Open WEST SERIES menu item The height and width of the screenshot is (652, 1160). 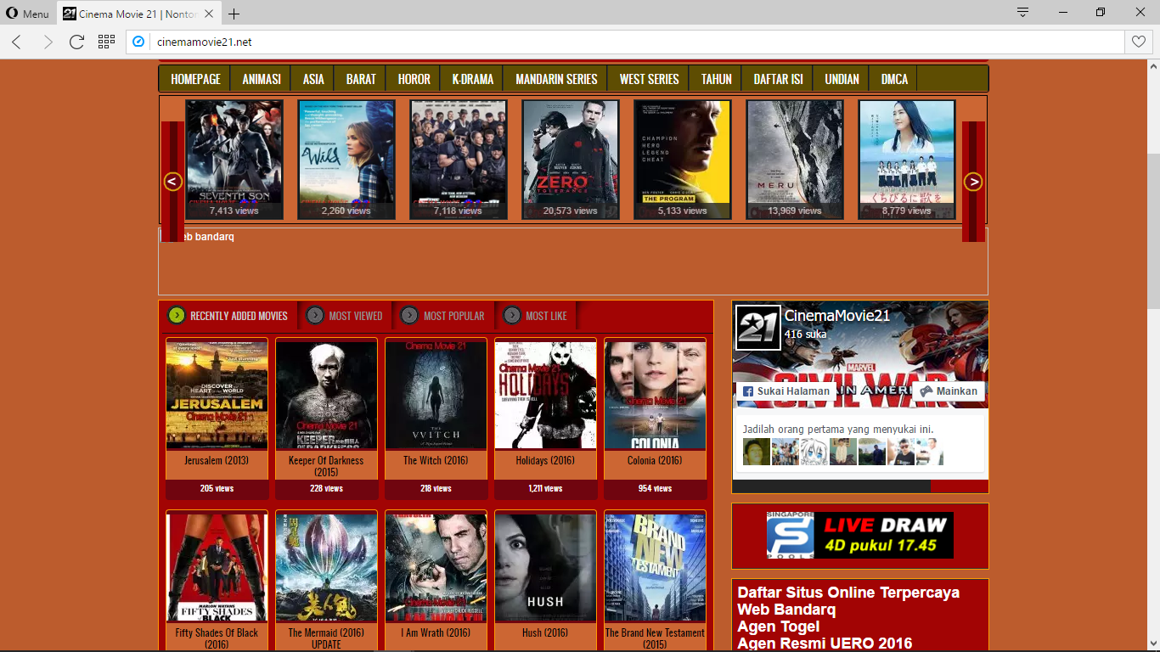pos(649,79)
